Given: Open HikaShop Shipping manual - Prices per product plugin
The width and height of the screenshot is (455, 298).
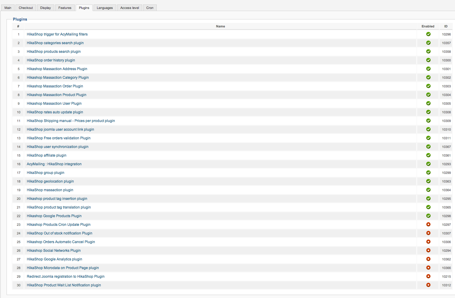Looking at the screenshot, I should pos(71,121).
